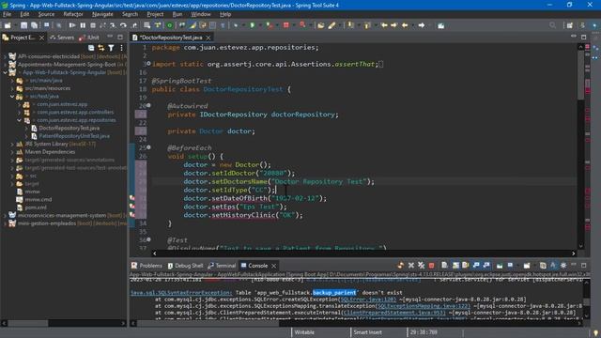The width and height of the screenshot is (601, 338).
Task: Switch to the Problems tab
Action: (146, 266)
